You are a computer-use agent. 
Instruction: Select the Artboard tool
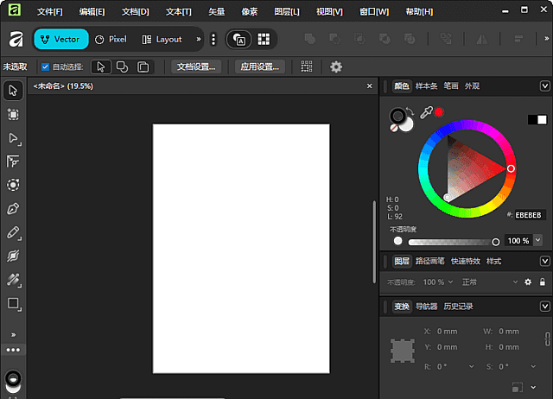[13, 115]
